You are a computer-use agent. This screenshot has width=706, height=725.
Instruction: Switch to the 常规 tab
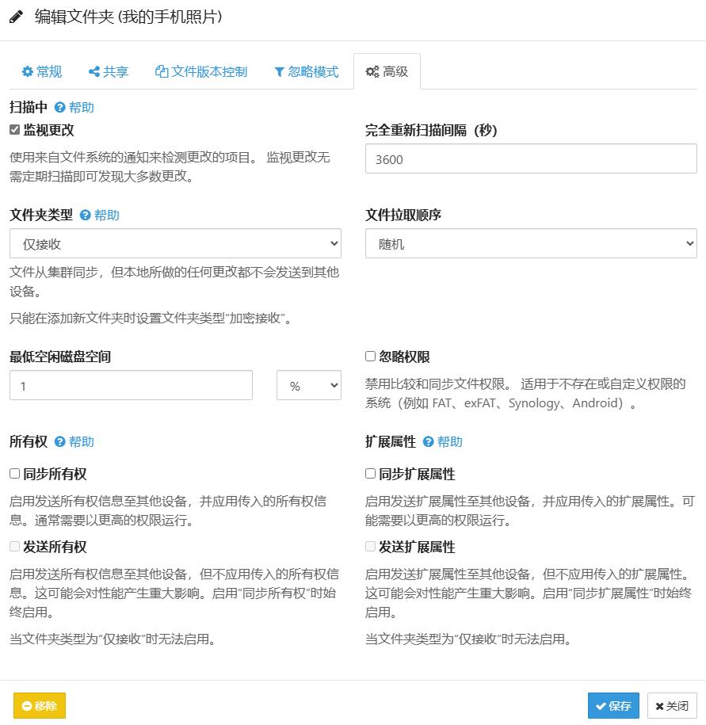click(x=42, y=71)
